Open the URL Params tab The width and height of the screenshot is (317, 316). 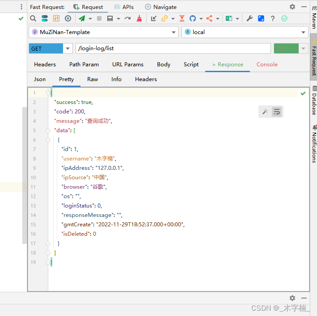tap(128, 65)
